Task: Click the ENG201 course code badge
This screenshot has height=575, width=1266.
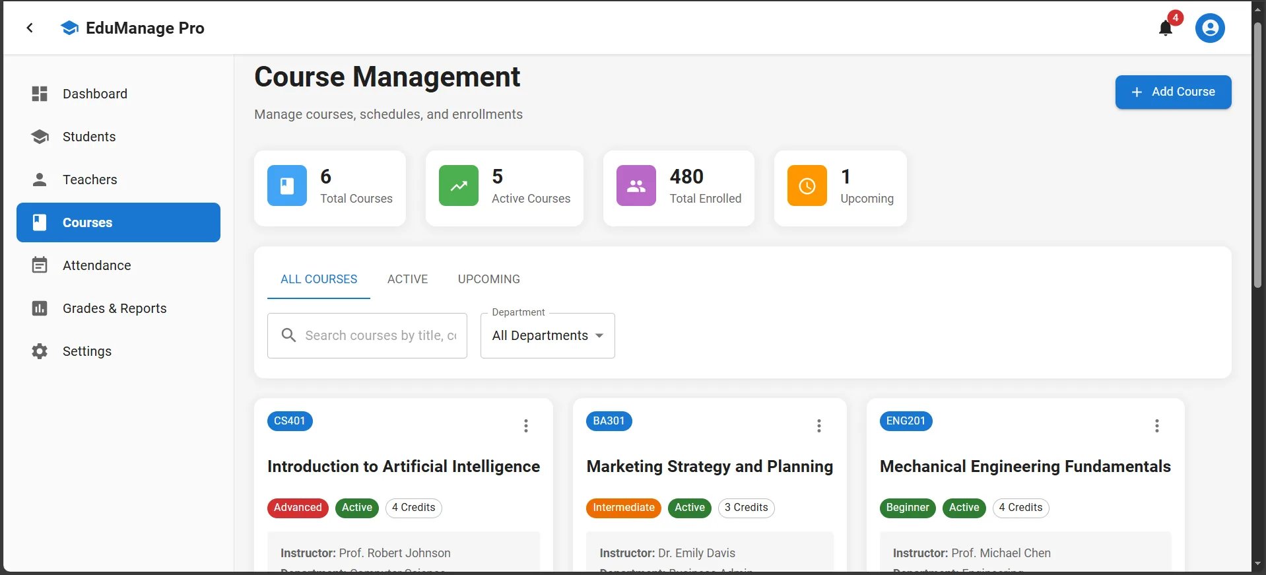Action: coord(906,421)
